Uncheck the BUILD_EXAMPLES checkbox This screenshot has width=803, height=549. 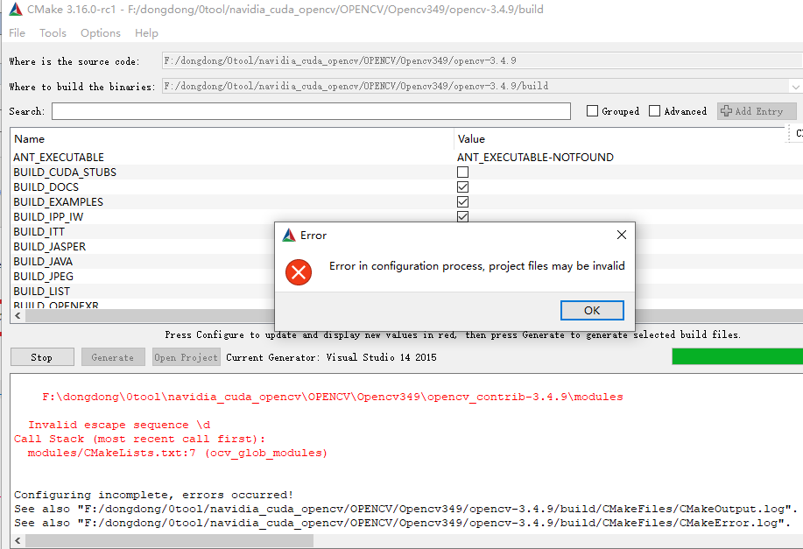pos(463,201)
